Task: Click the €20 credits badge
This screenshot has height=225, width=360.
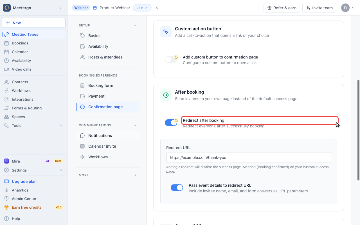Action: (x=59, y=207)
